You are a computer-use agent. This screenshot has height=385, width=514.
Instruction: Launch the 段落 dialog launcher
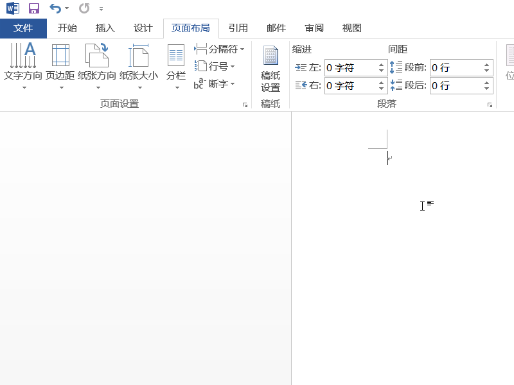[490, 105]
